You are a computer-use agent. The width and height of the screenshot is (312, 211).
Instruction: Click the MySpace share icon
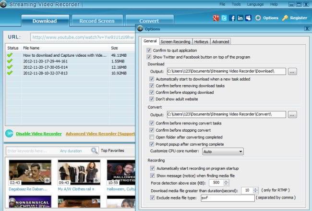(x=248, y=18)
